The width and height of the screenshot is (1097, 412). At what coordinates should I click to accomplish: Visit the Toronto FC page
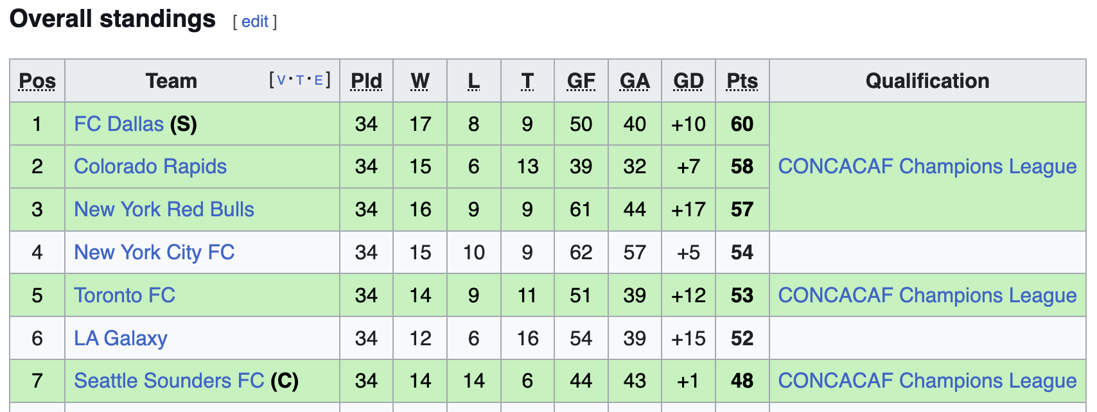tap(125, 296)
